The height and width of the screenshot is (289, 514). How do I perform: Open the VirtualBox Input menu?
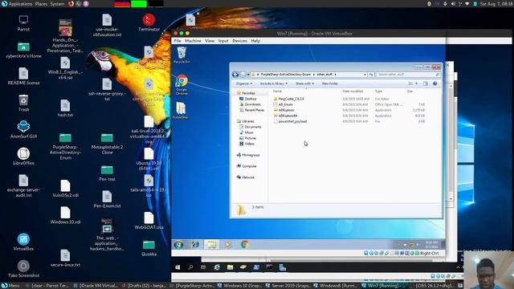click(223, 41)
